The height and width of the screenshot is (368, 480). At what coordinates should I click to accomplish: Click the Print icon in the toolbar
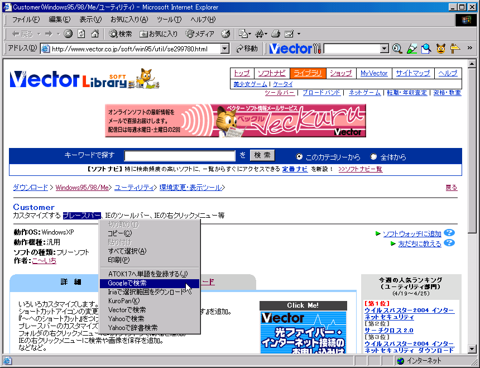tap(276, 34)
